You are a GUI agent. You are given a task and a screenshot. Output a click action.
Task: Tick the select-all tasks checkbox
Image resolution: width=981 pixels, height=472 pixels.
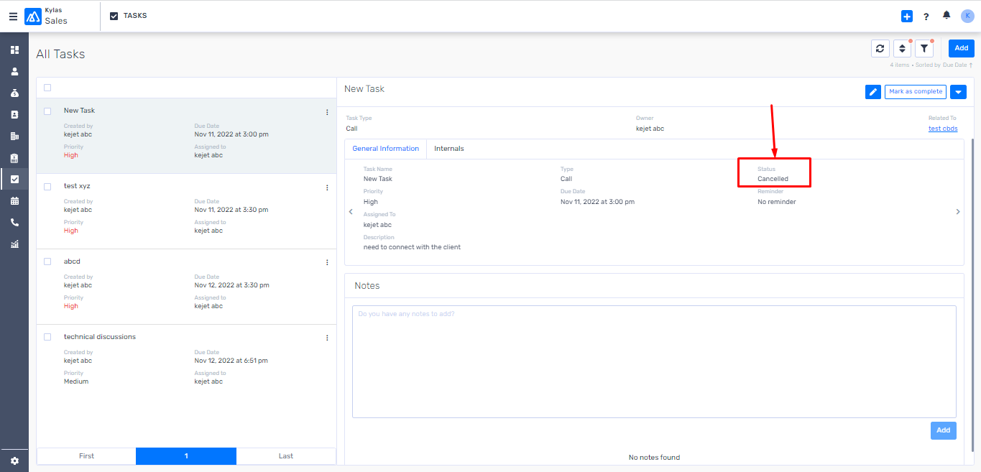[47, 88]
